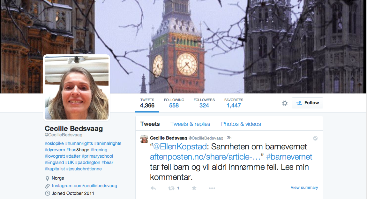Image resolution: width=367 pixels, height=199 pixels.
Task: Open the Favorites 1,447 count
Action: tap(234, 103)
